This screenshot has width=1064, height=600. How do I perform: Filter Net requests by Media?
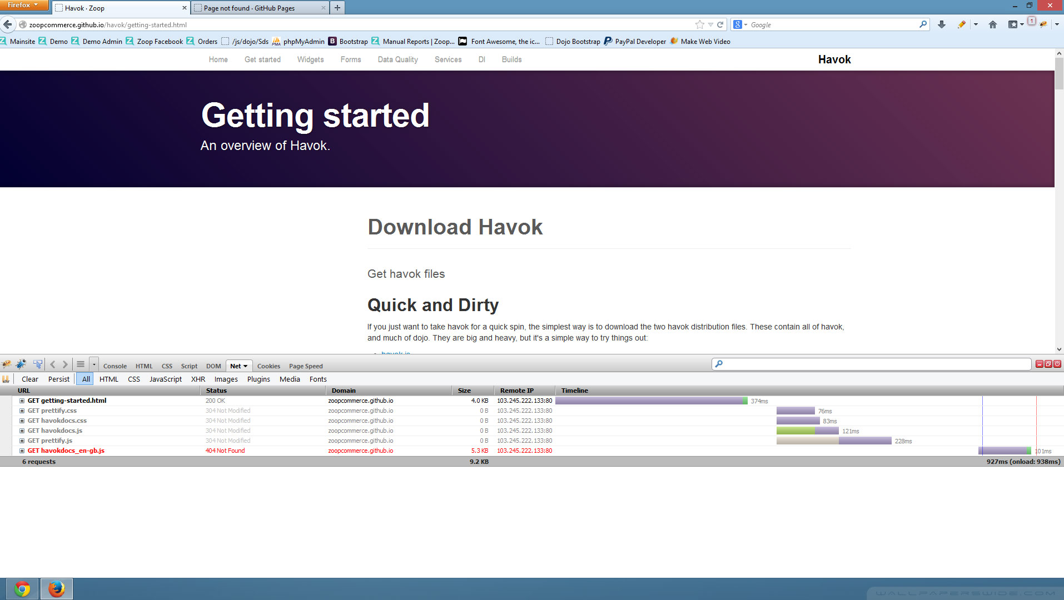[x=290, y=379]
